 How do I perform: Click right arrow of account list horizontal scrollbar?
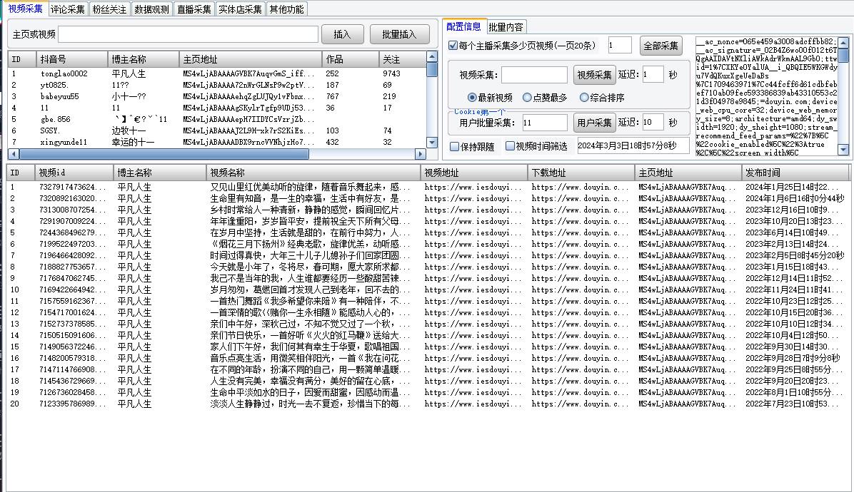coord(420,154)
